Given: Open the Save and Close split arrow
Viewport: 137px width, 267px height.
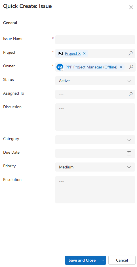Looking at the screenshot, I should pyautogui.click(x=103, y=260).
